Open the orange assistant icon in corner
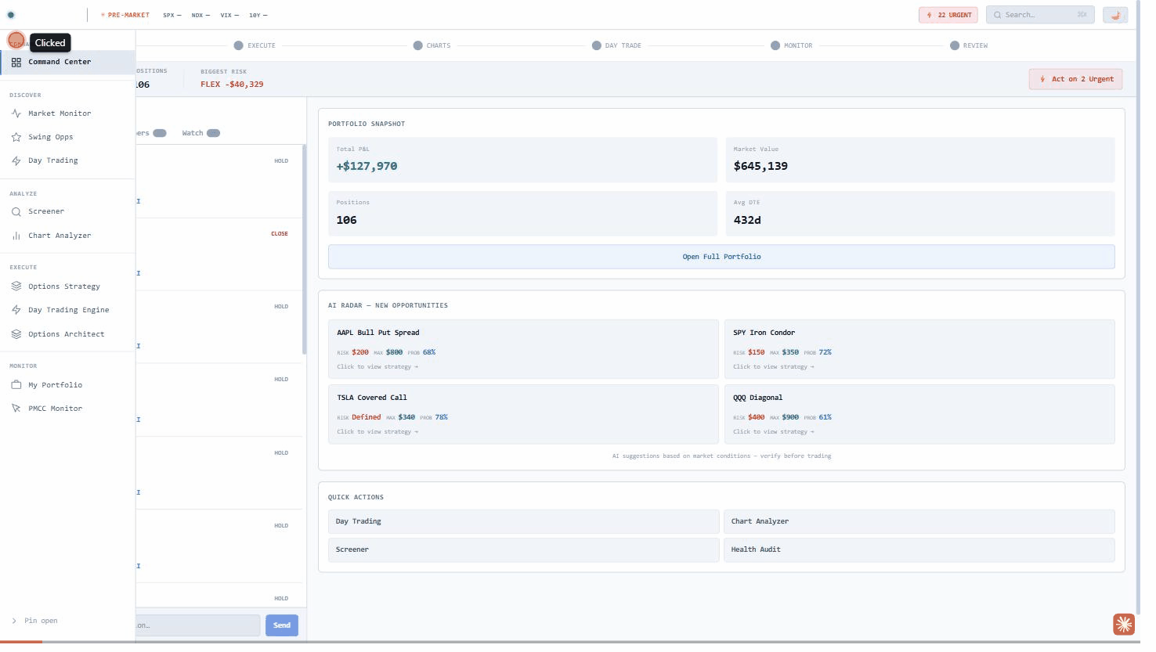Viewport: 1156px width, 652px height. [1124, 624]
